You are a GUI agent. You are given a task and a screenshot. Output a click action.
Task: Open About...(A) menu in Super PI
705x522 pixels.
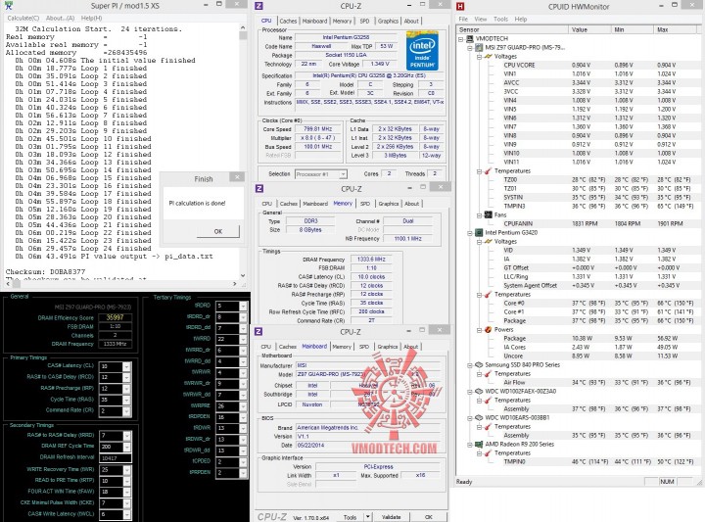pyautogui.click(x=60, y=18)
